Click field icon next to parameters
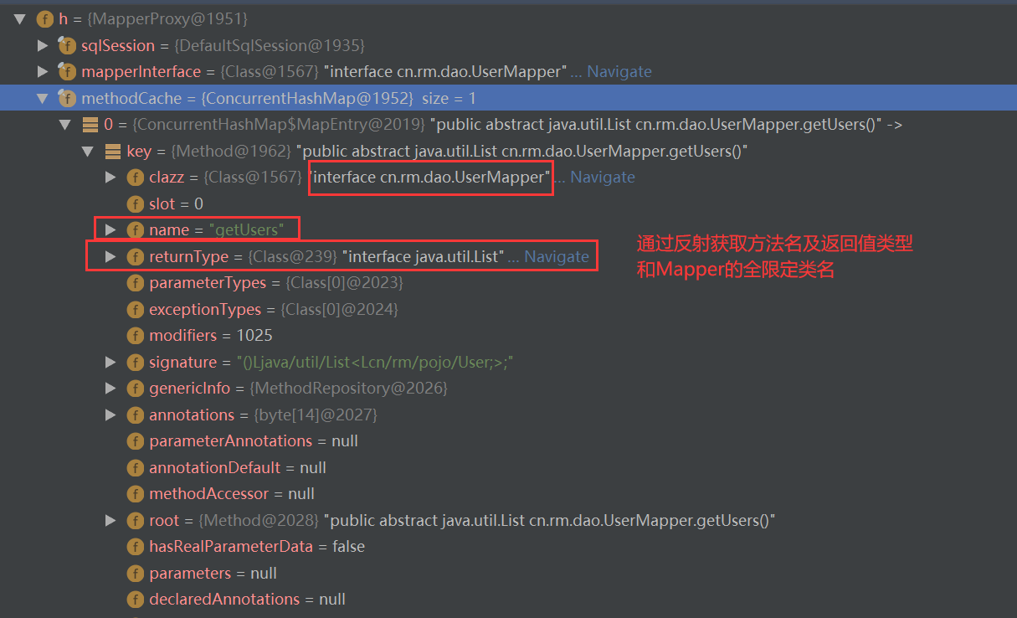Screen dimensions: 1017x618 (x=135, y=573)
